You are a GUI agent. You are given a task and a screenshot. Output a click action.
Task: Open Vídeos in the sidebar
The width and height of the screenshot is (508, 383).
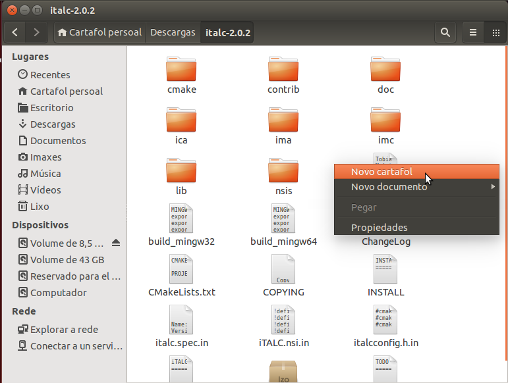[64, 190]
